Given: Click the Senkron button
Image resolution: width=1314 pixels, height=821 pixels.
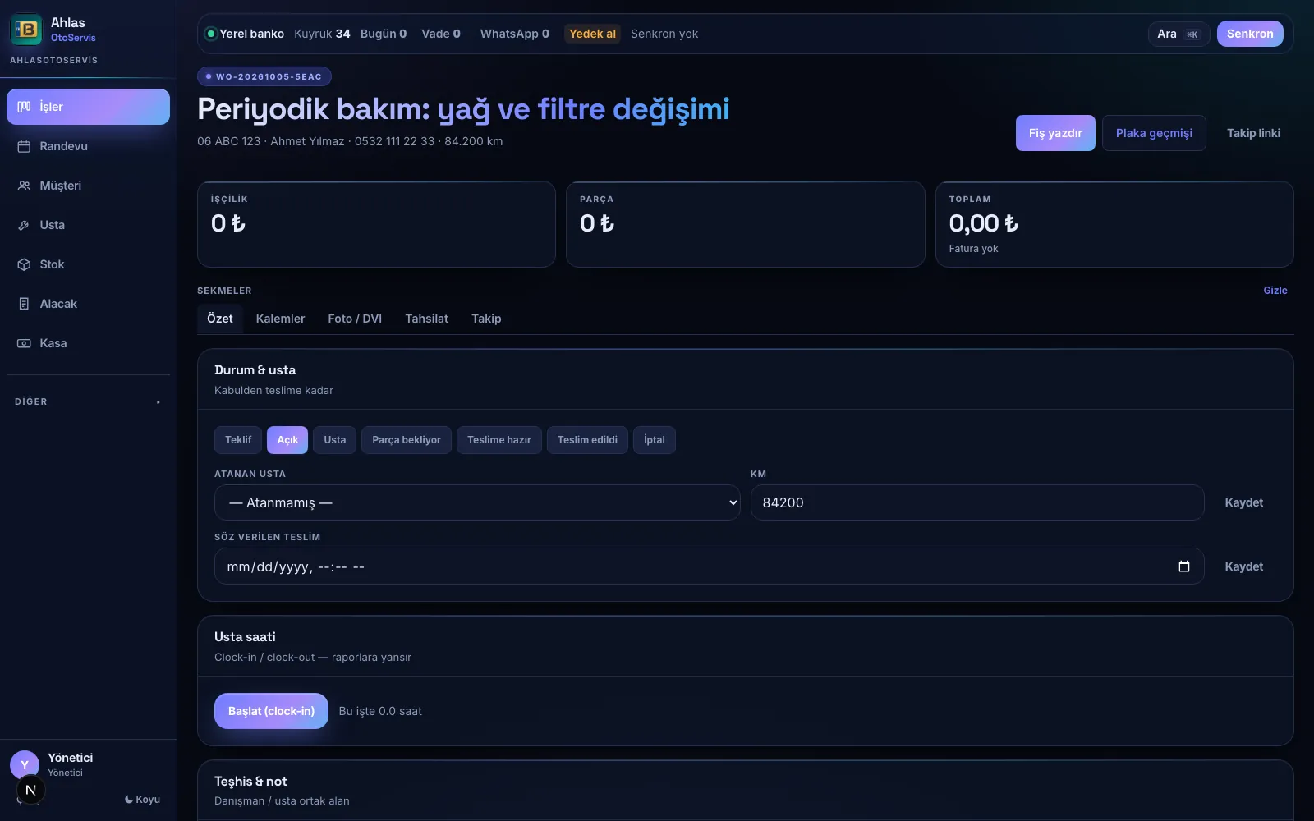Looking at the screenshot, I should [1250, 34].
